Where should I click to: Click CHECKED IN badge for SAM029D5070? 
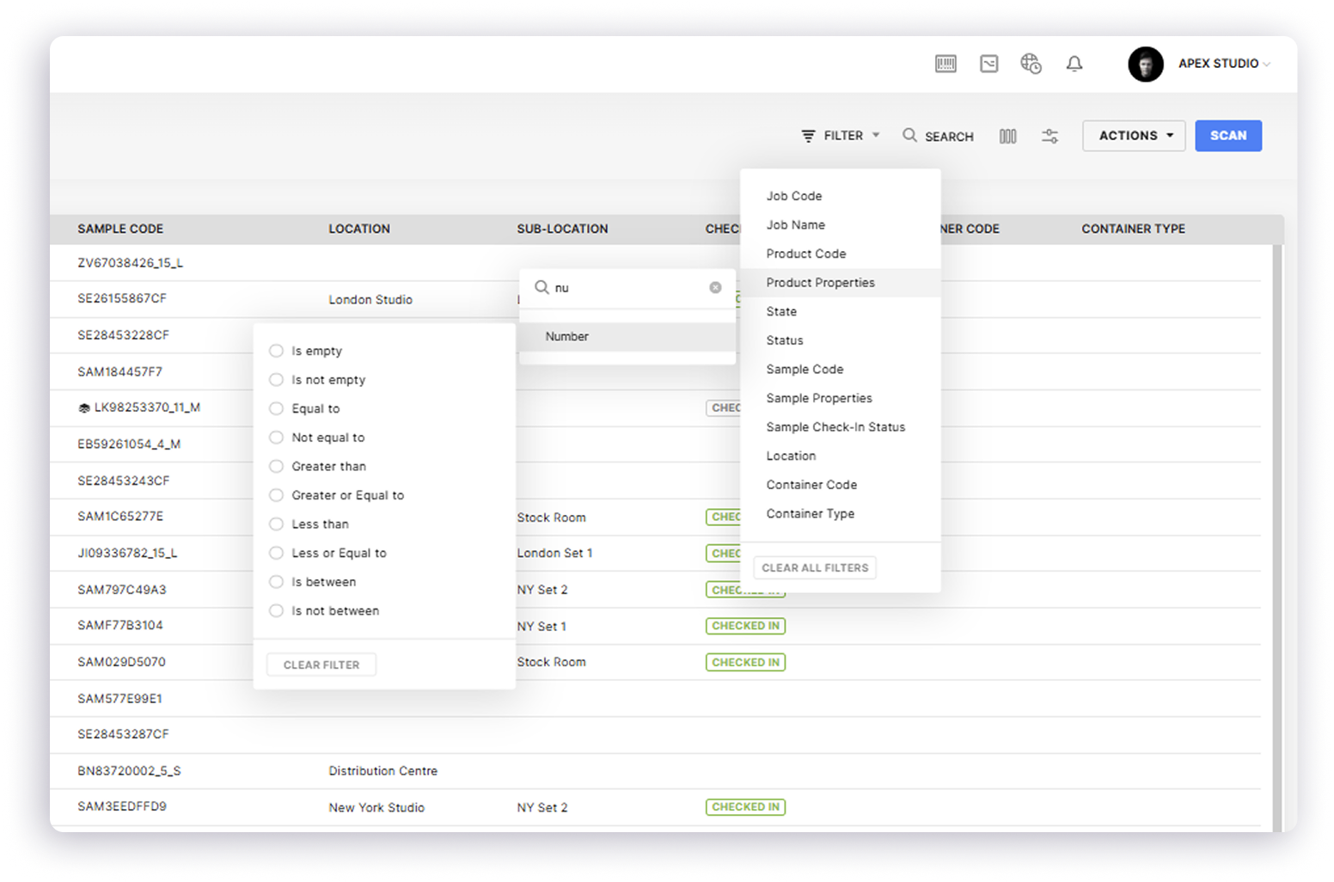click(745, 662)
